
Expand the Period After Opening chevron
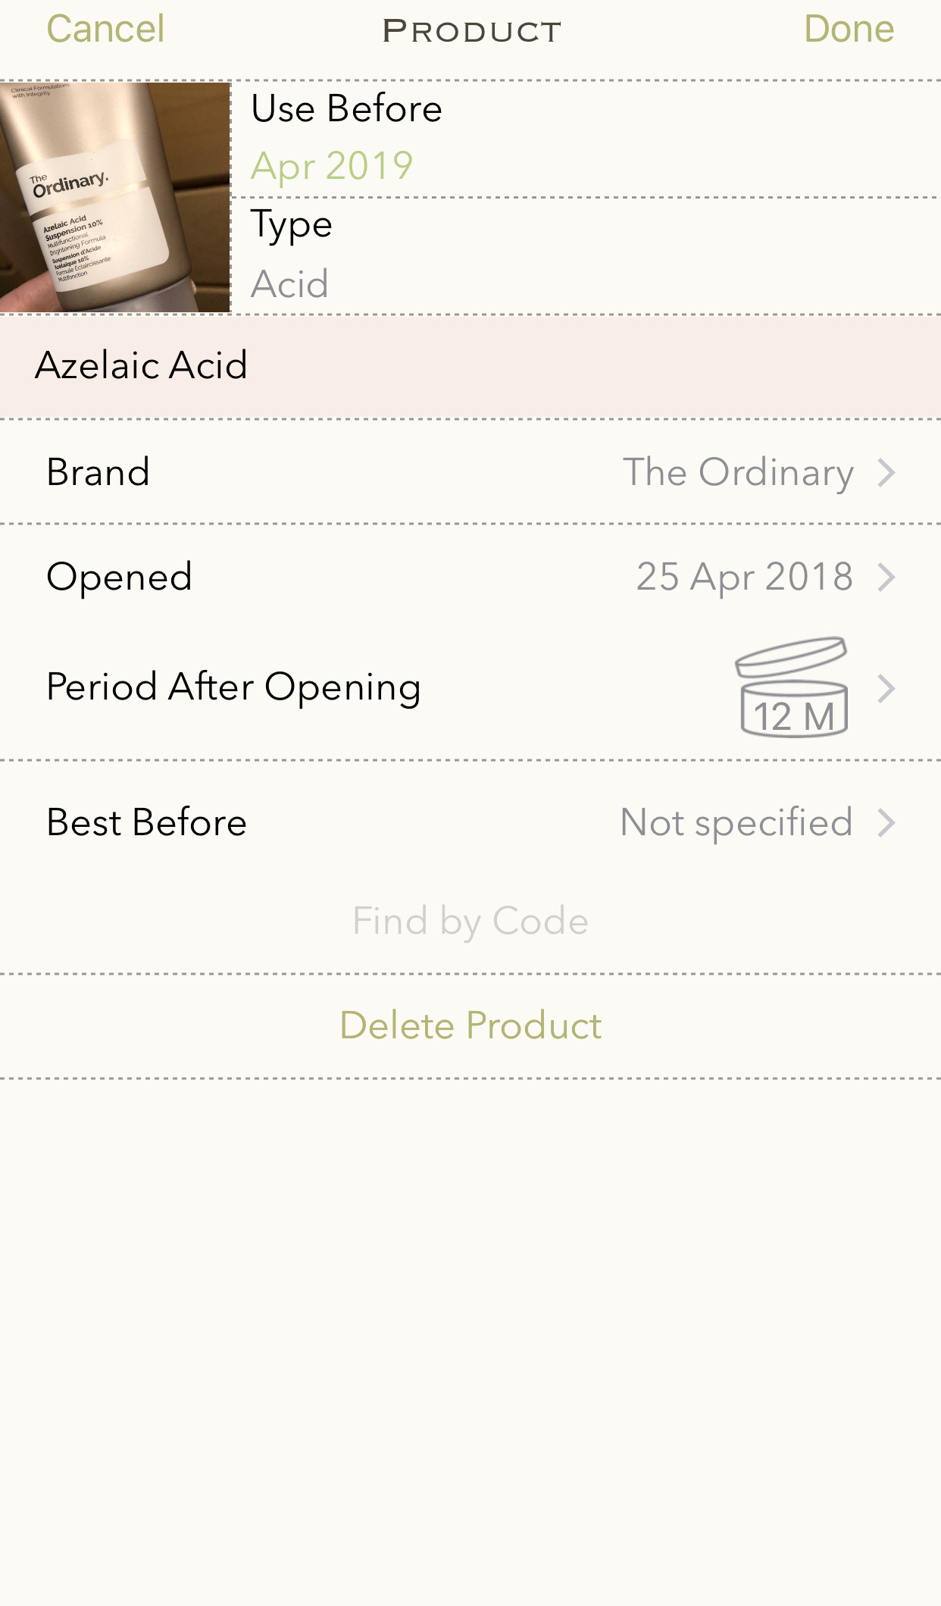[x=886, y=688]
